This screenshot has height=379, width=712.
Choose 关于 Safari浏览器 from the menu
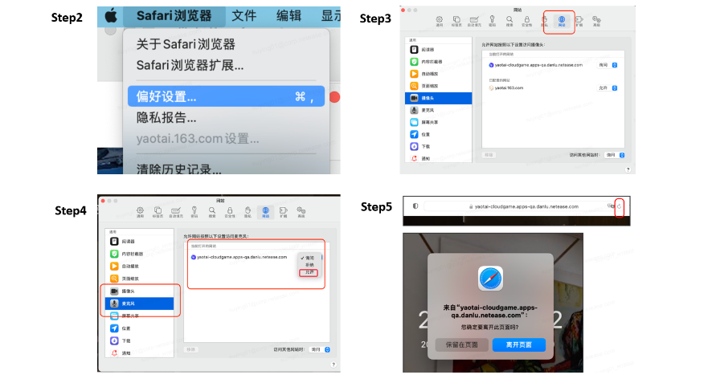pos(186,44)
